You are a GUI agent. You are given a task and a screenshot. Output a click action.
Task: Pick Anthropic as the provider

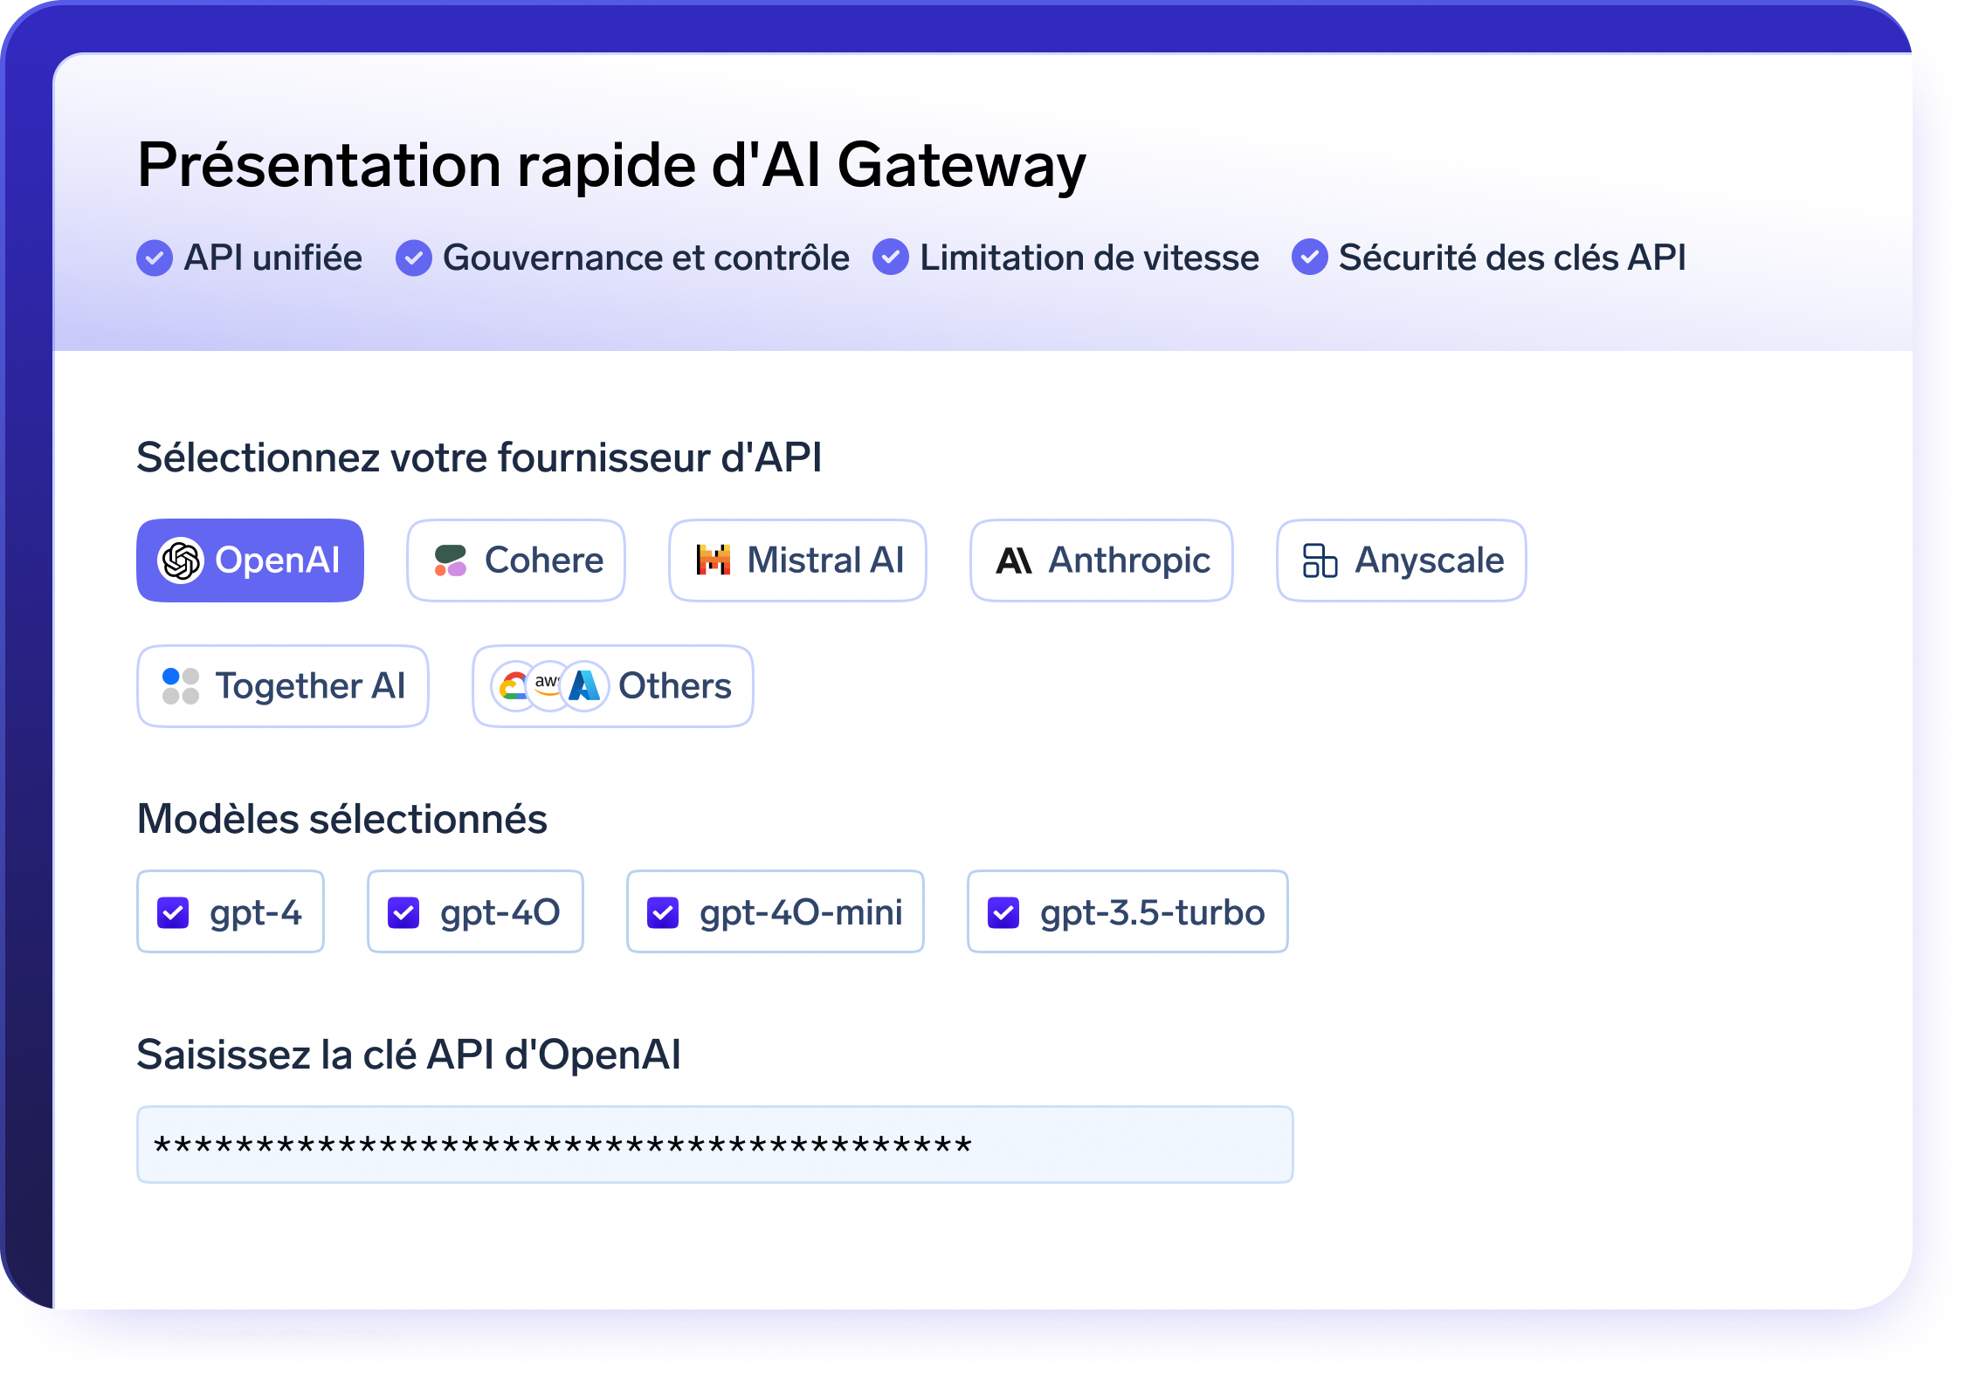coord(1101,560)
